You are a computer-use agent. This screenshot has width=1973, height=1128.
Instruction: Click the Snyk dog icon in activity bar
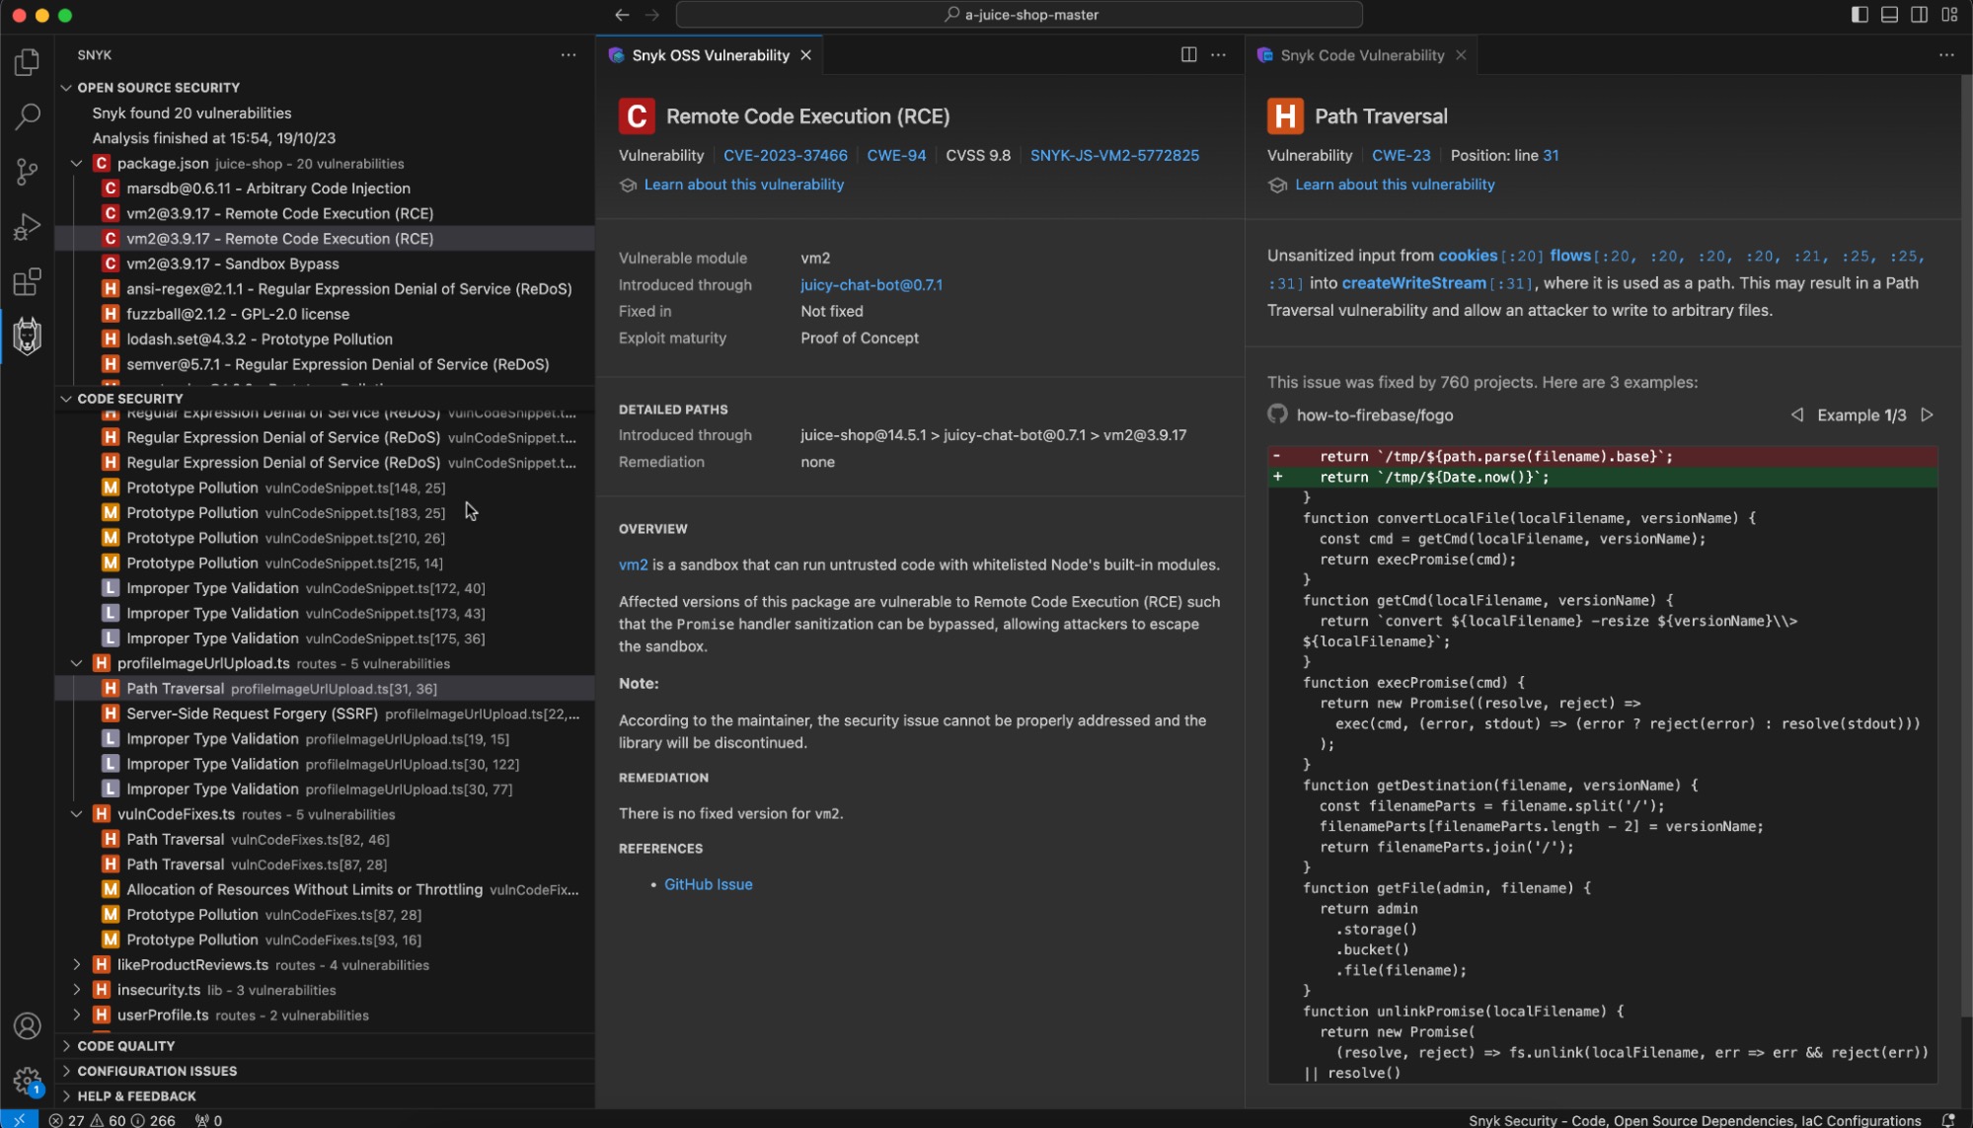tap(27, 337)
